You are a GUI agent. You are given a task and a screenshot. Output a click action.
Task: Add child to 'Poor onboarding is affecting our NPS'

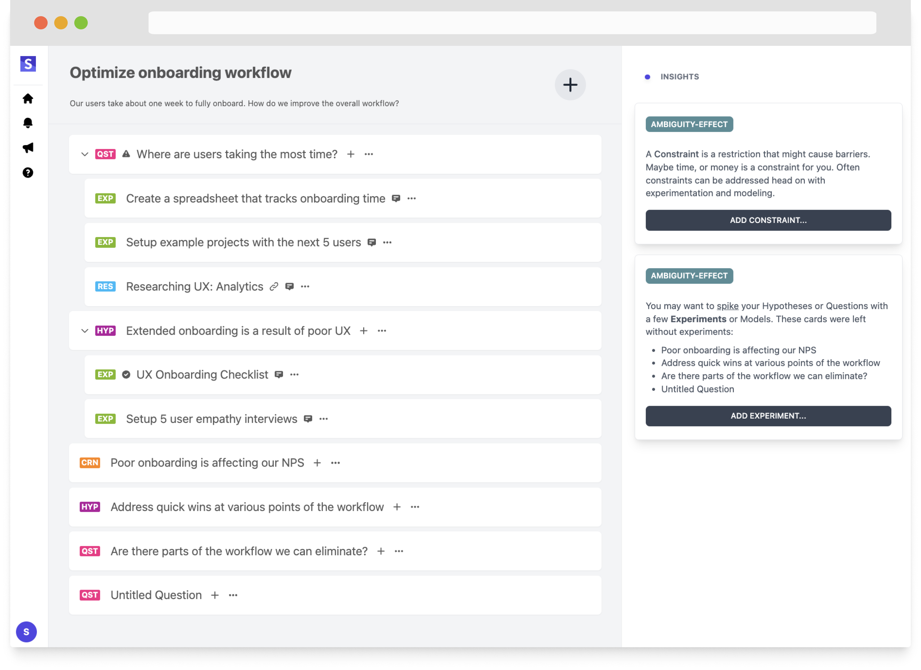[317, 463]
